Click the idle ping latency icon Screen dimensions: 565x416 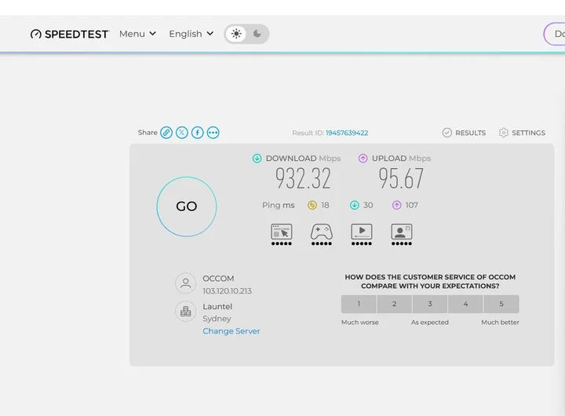click(x=312, y=205)
